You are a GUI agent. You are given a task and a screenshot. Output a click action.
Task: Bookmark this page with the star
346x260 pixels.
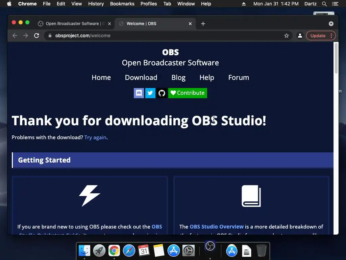coord(287,36)
